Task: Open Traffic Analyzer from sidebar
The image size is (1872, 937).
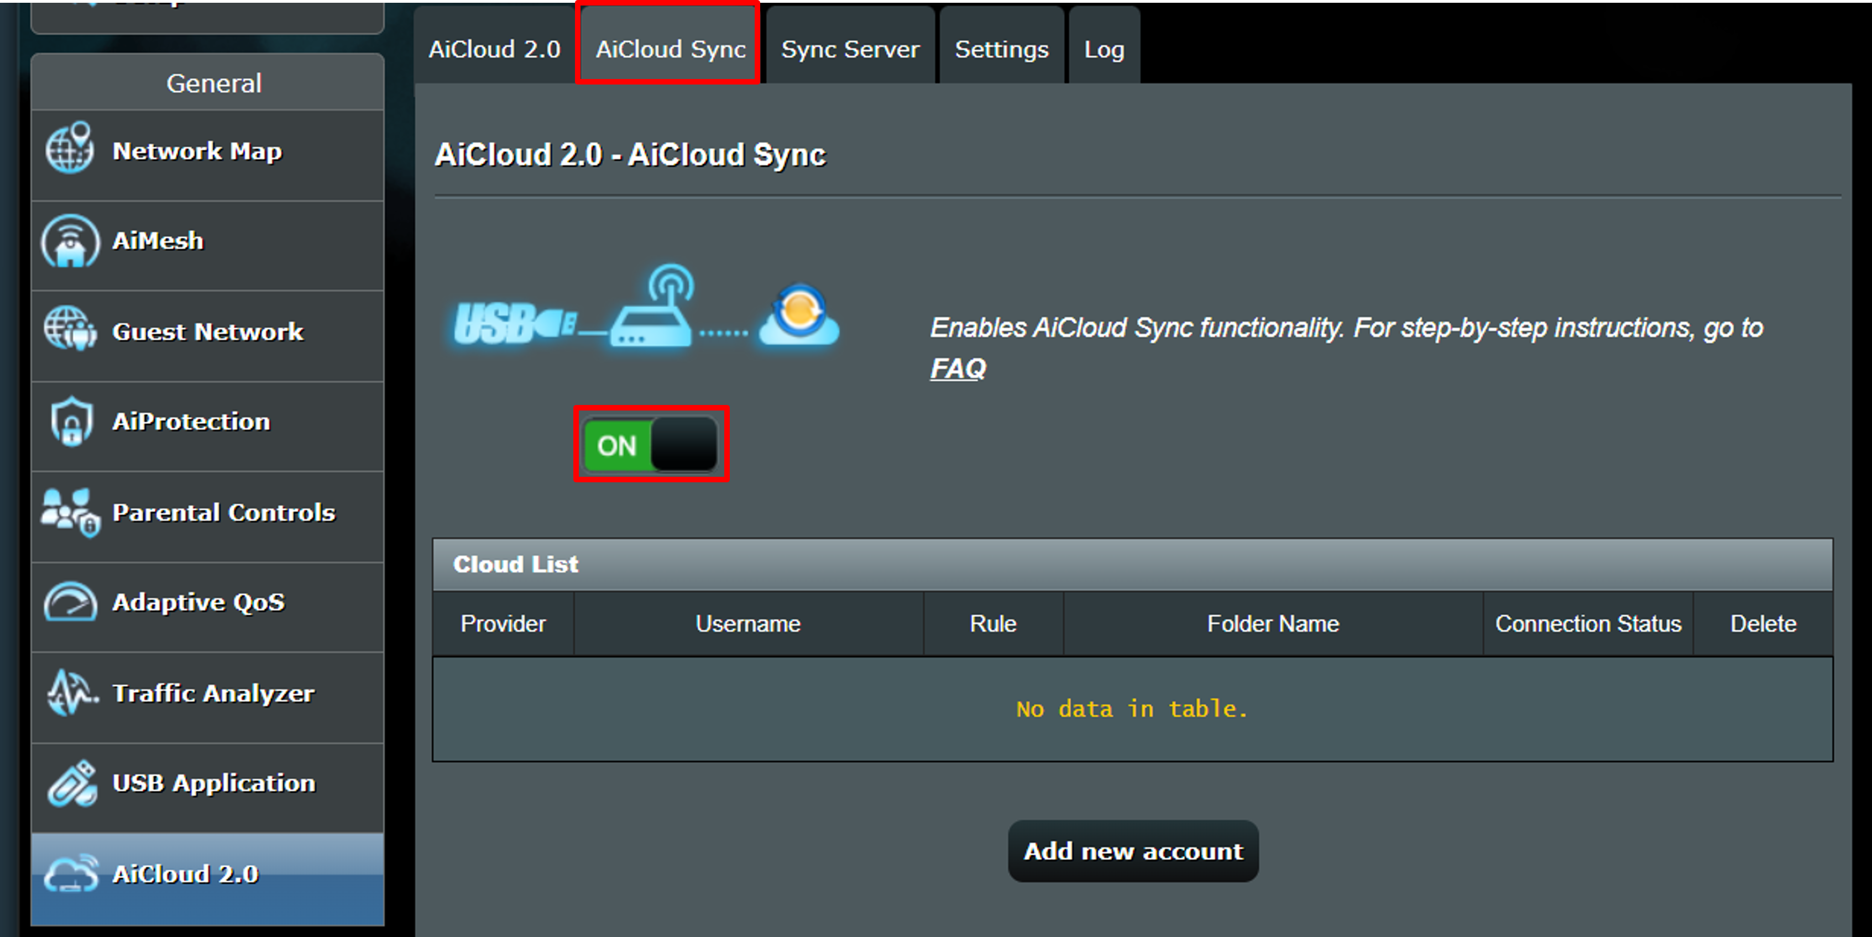Action: point(208,697)
